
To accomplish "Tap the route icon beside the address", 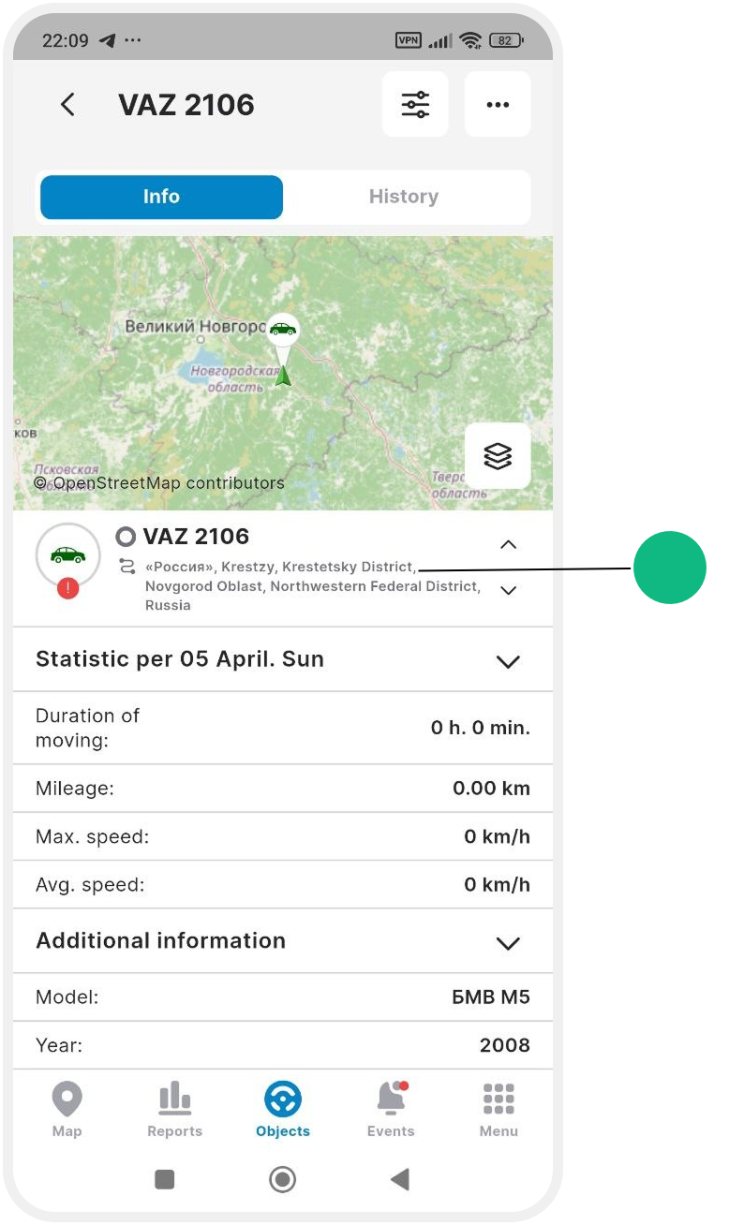I will point(126,567).
